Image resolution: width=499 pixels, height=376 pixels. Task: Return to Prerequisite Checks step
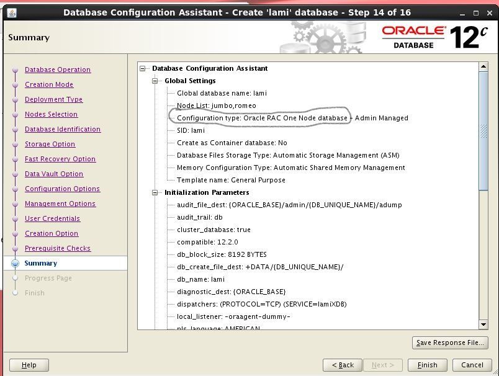tap(58, 248)
